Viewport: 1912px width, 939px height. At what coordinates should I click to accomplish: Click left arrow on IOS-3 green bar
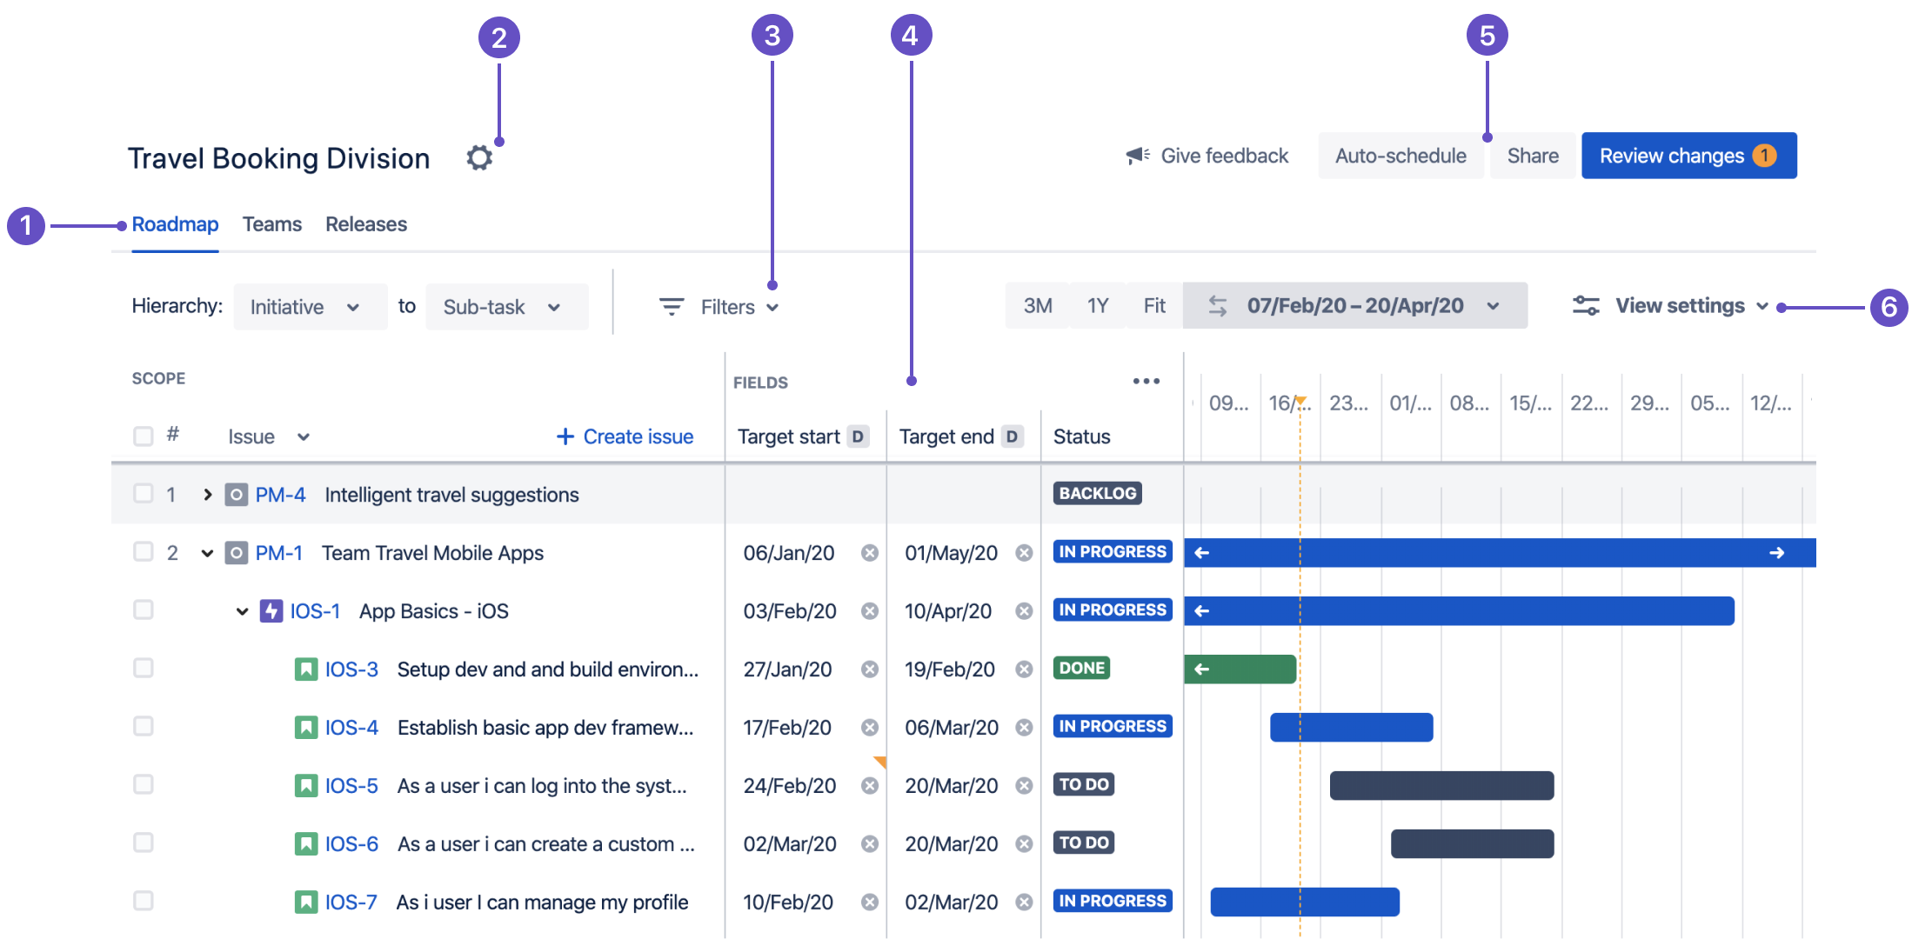1202,669
